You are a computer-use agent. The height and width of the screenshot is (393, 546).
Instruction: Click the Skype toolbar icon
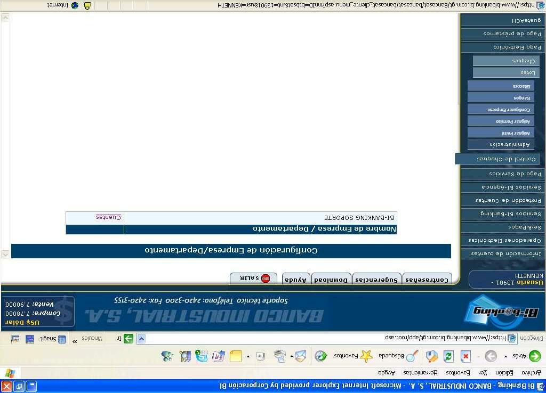(202, 356)
